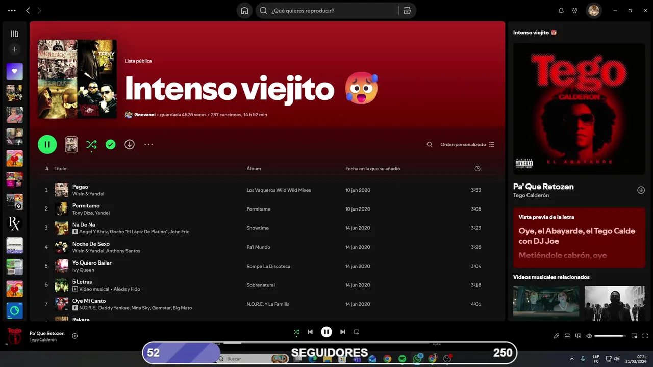Open the Browse icon beside search

(407, 10)
